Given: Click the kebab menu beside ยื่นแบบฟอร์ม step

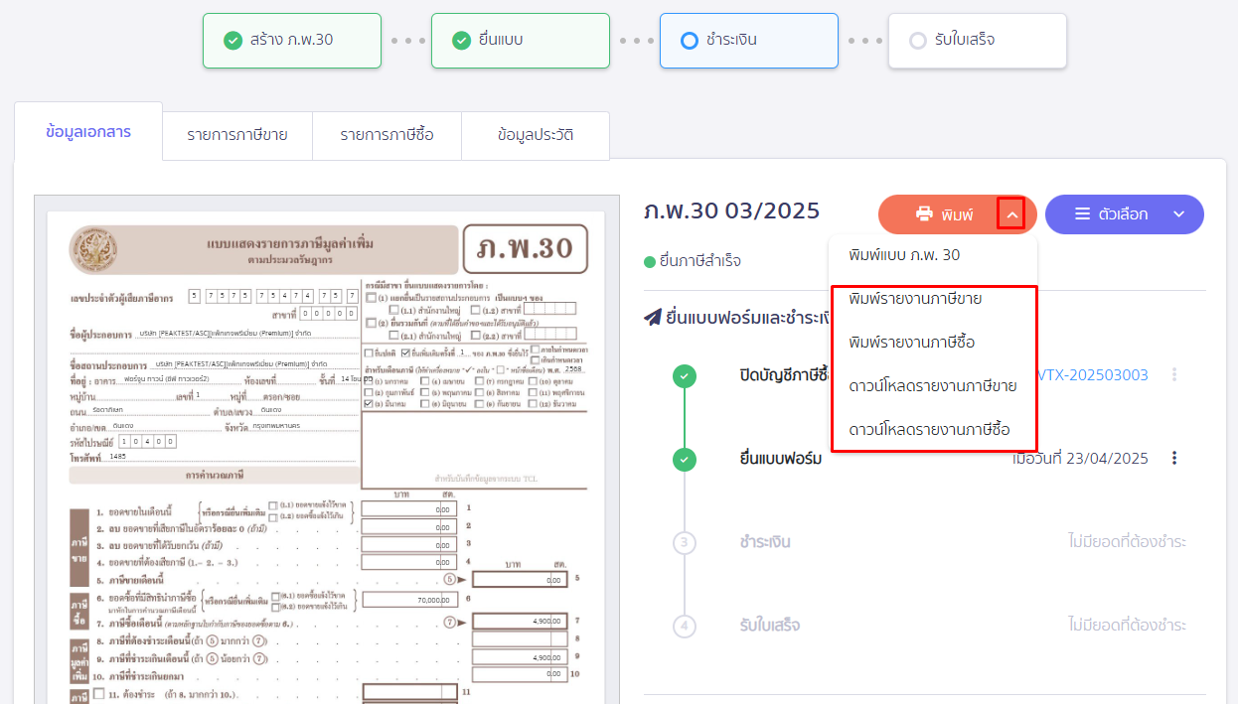Looking at the screenshot, I should click(1175, 458).
